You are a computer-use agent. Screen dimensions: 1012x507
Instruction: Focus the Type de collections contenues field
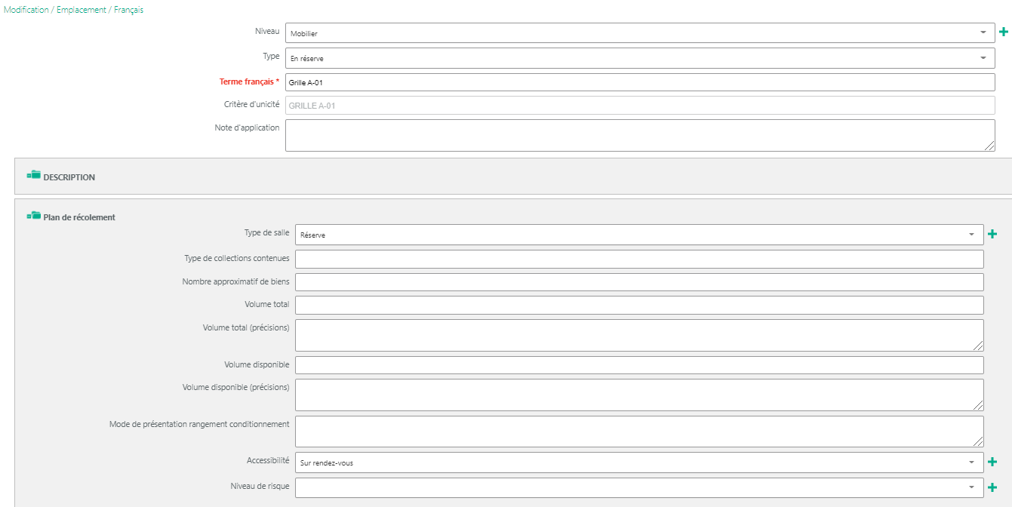pyautogui.click(x=638, y=260)
